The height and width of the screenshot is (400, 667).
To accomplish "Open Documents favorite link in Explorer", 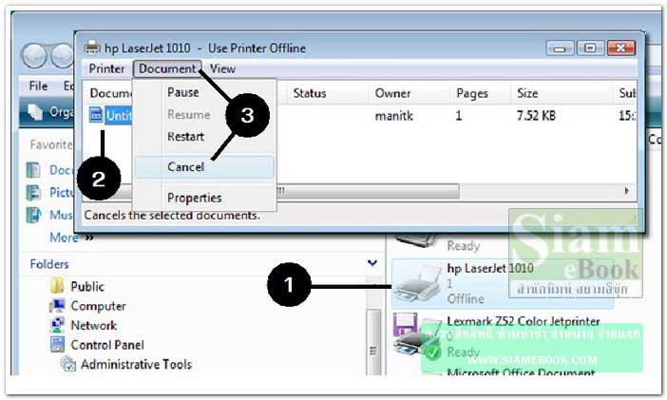I will click(62, 170).
